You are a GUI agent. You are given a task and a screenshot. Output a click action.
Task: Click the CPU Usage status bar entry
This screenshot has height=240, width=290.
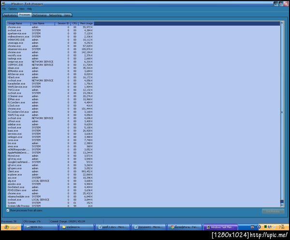[32, 221]
